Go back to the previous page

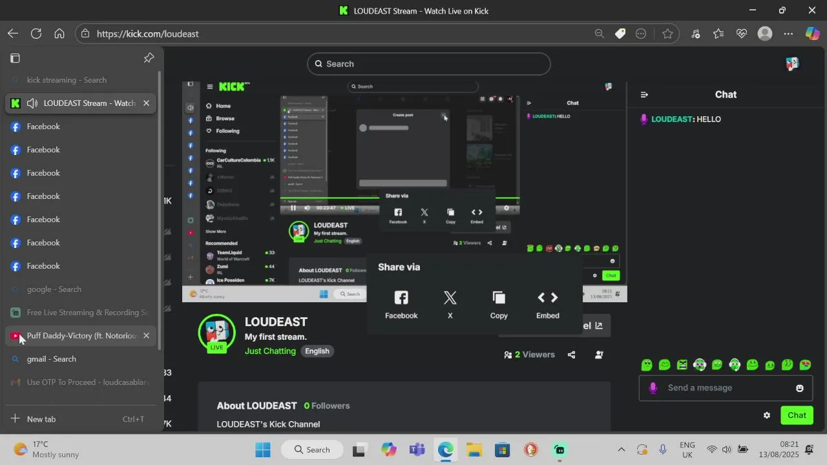click(13, 34)
